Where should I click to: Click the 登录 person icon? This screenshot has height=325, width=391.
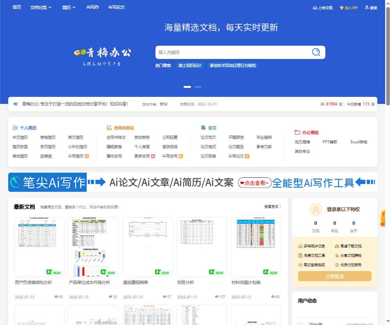[367, 7]
